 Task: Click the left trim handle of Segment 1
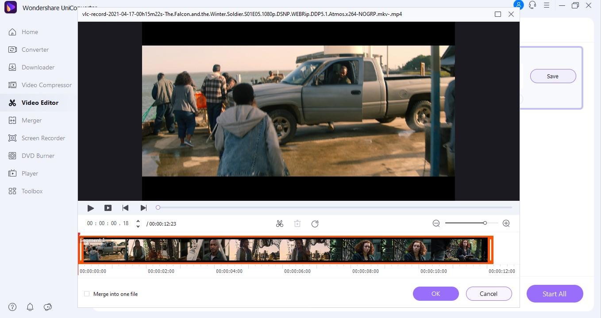81,250
